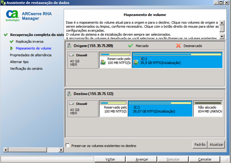Image resolution: width=231 pixels, height=163 pixels.
Task: Click the source reserved volume Windows check icon
Action: (x=103, y=62)
